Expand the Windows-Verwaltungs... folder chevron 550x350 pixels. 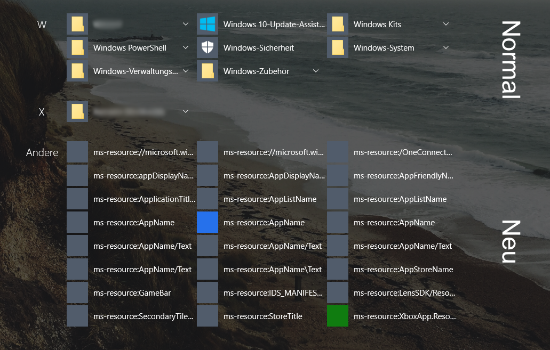pyautogui.click(x=186, y=71)
